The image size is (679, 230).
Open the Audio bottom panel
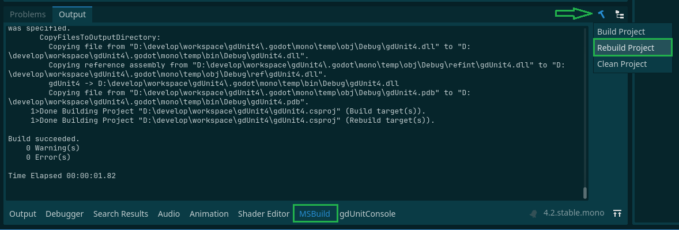coord(169,213)
